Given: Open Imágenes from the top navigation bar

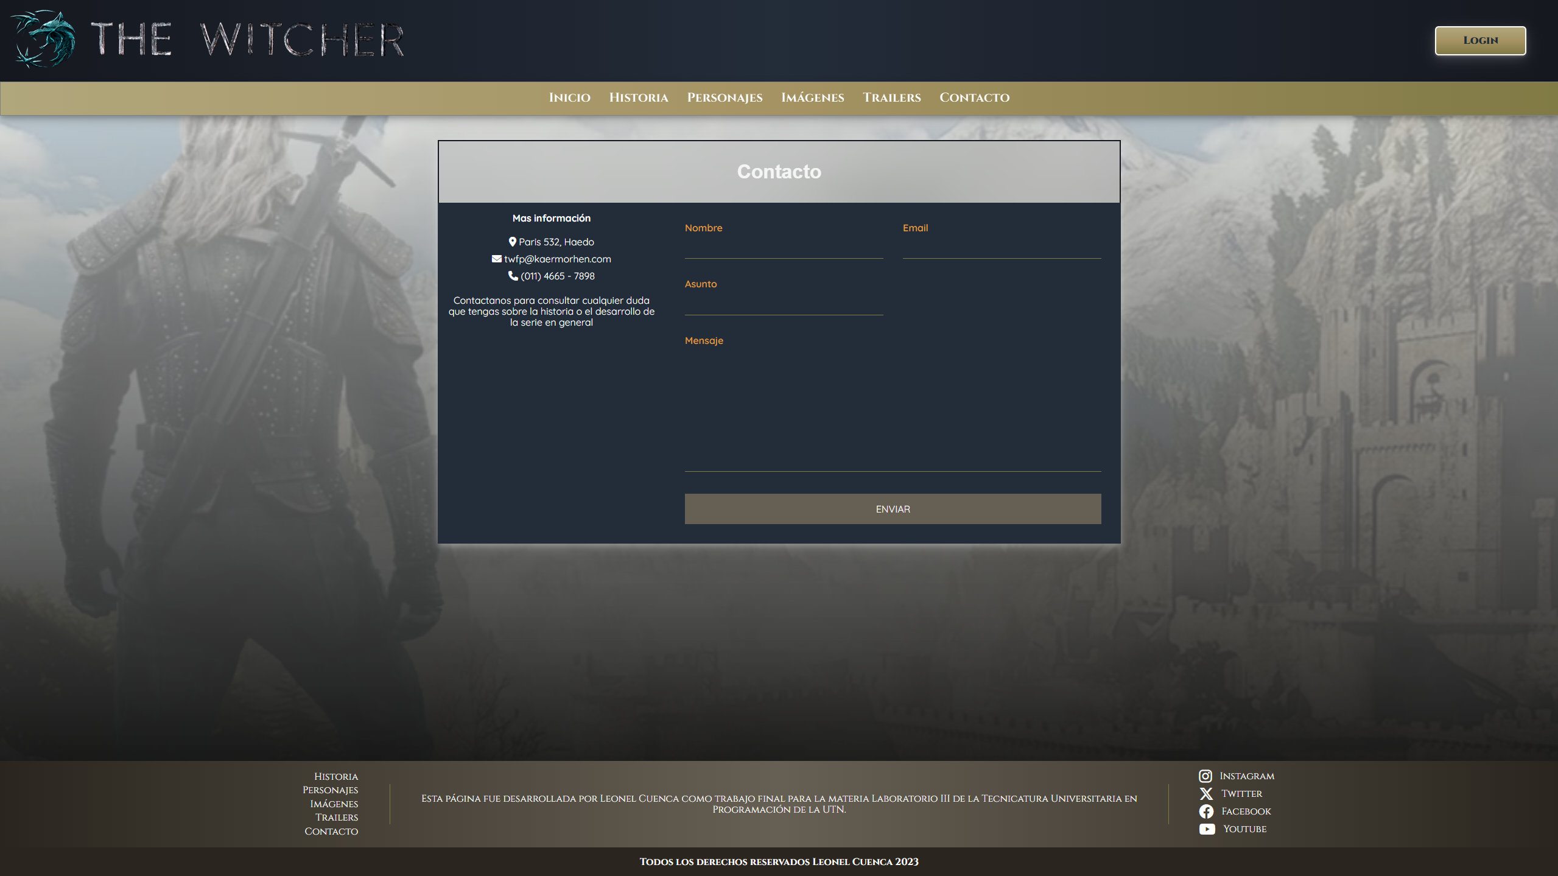Looking at the screenshot, I should (813, 97).
